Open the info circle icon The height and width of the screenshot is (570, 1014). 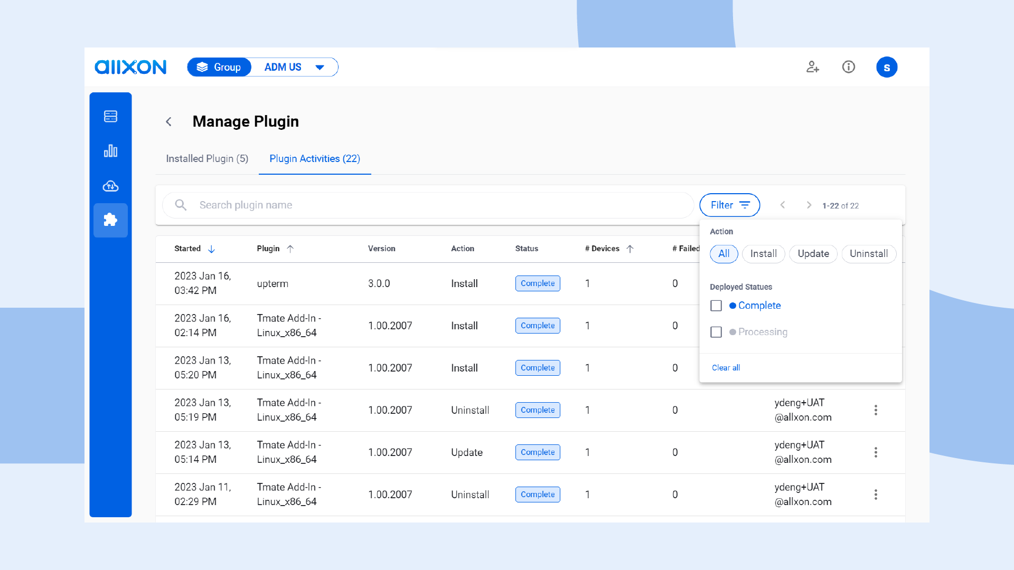(x=848, y=67)
